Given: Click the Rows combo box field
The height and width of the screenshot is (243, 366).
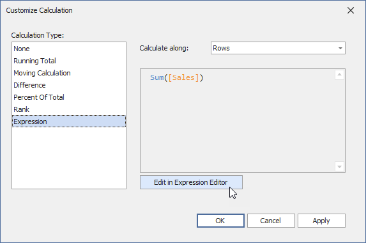Looking at the screenshot, I should point(278,48).
